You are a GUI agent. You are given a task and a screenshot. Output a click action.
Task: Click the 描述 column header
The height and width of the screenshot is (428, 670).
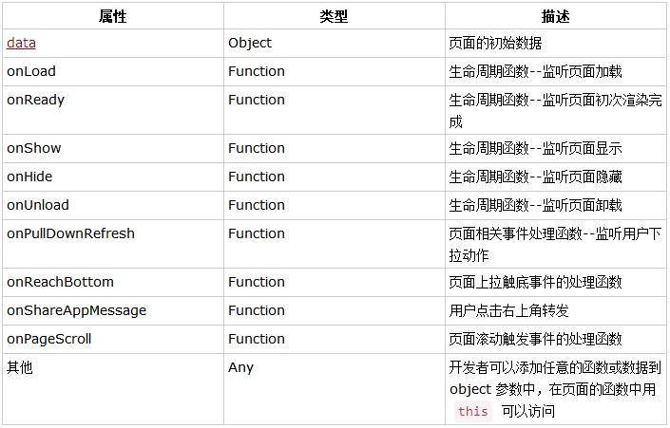[556, 16]
